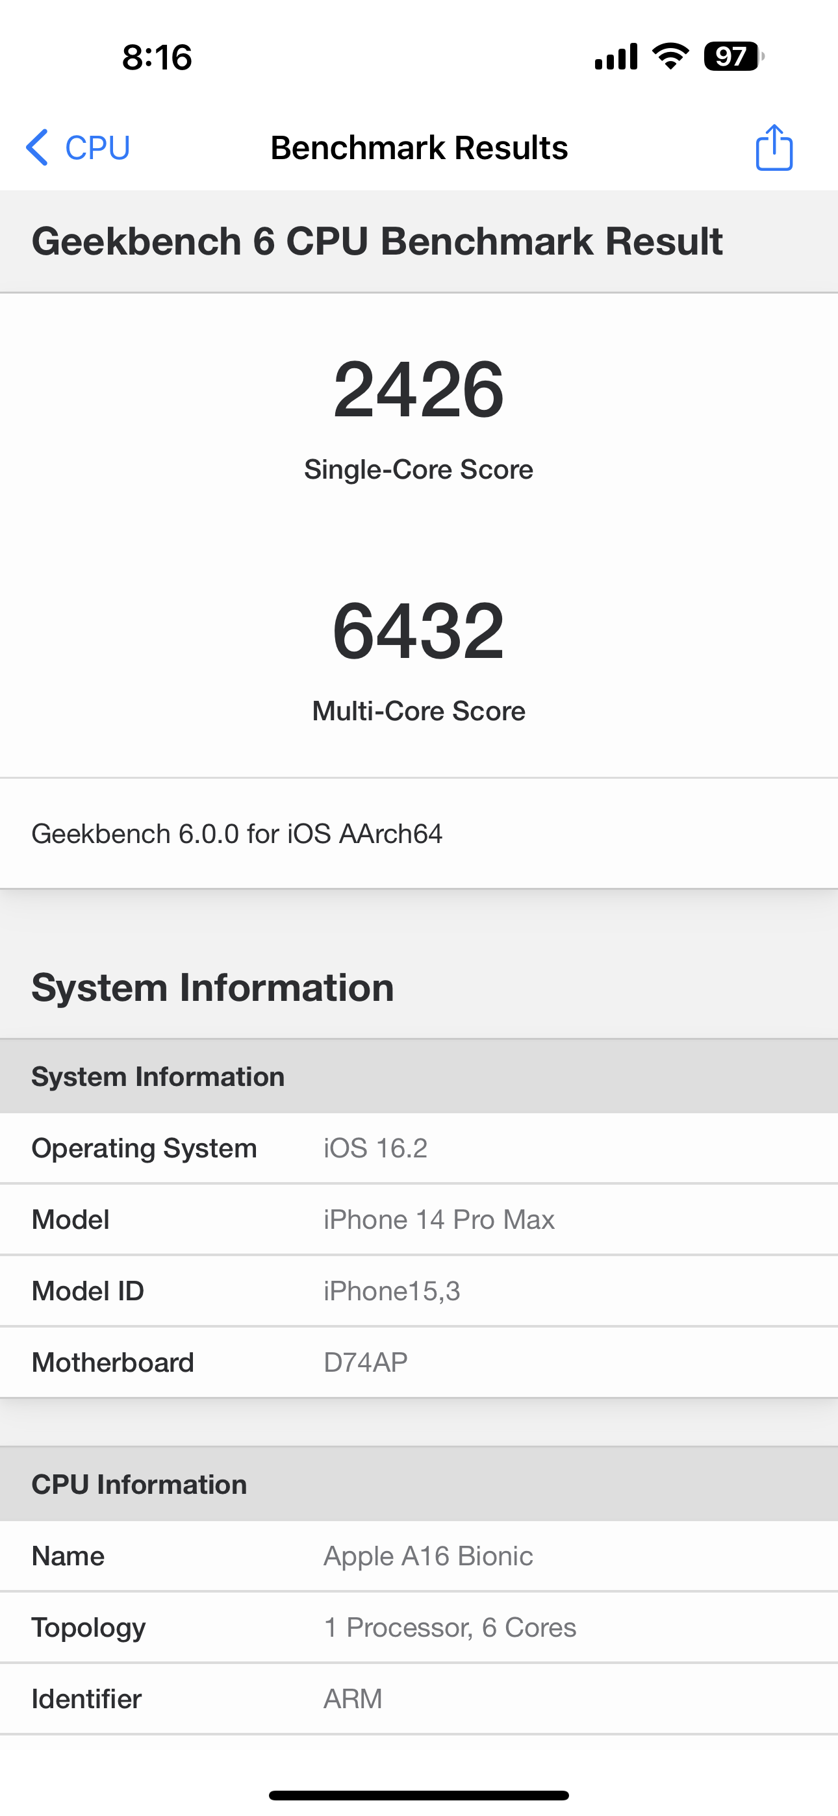Tap the Model ID row label

click(88, 1291)
